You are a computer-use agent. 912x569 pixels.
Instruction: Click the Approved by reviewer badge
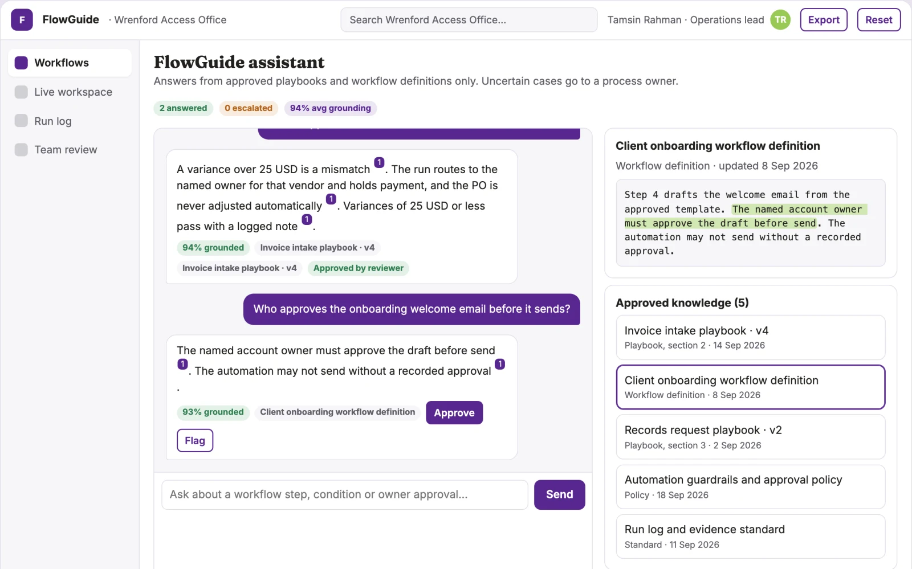tap(359, 268)
